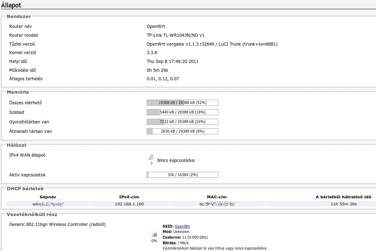
Task: Select load average 0.01, 0.12, 0.07
Action: pos(163,79)
